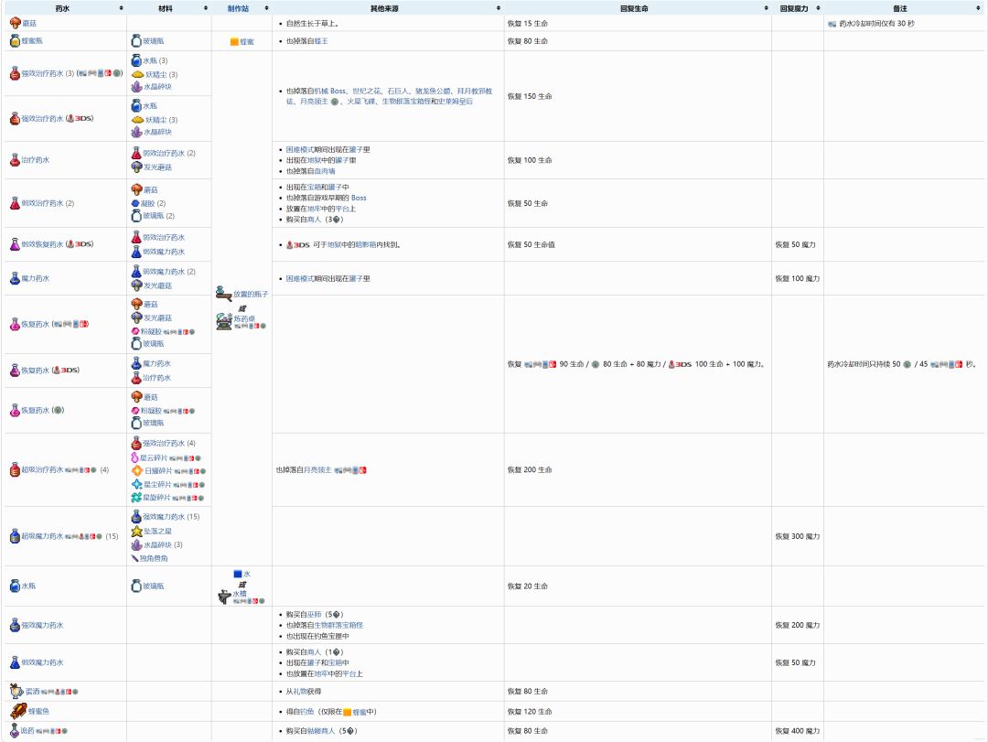Click the nebula fragment icon beside 星云碎片
The image size is (988, 742).
point(134,457)
